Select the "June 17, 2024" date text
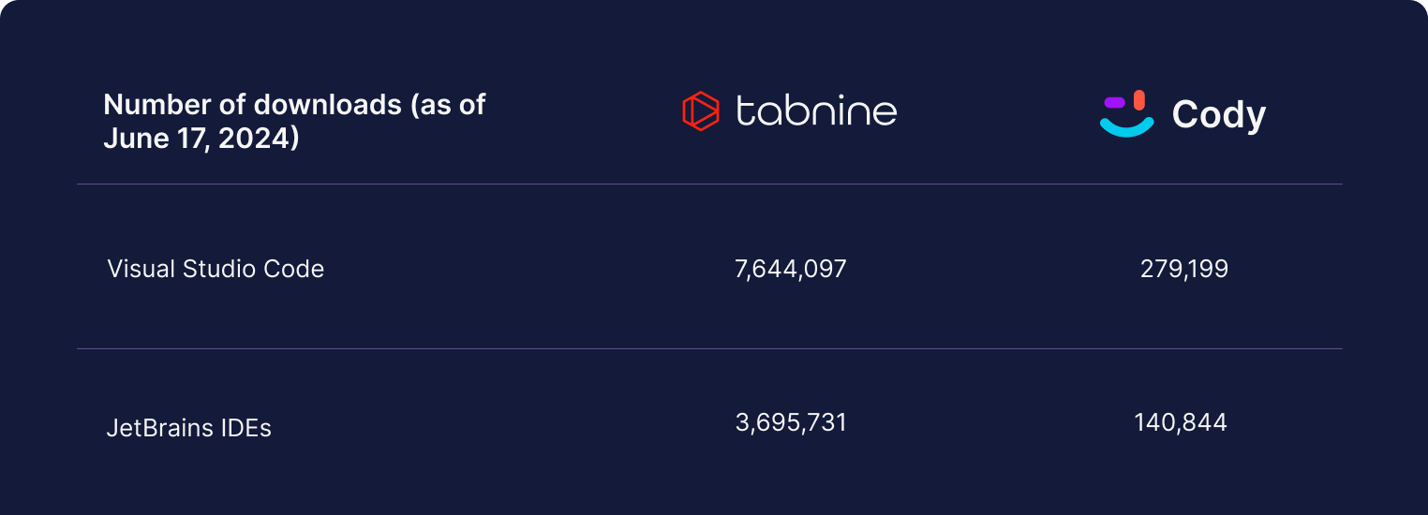 pos(201,139)
